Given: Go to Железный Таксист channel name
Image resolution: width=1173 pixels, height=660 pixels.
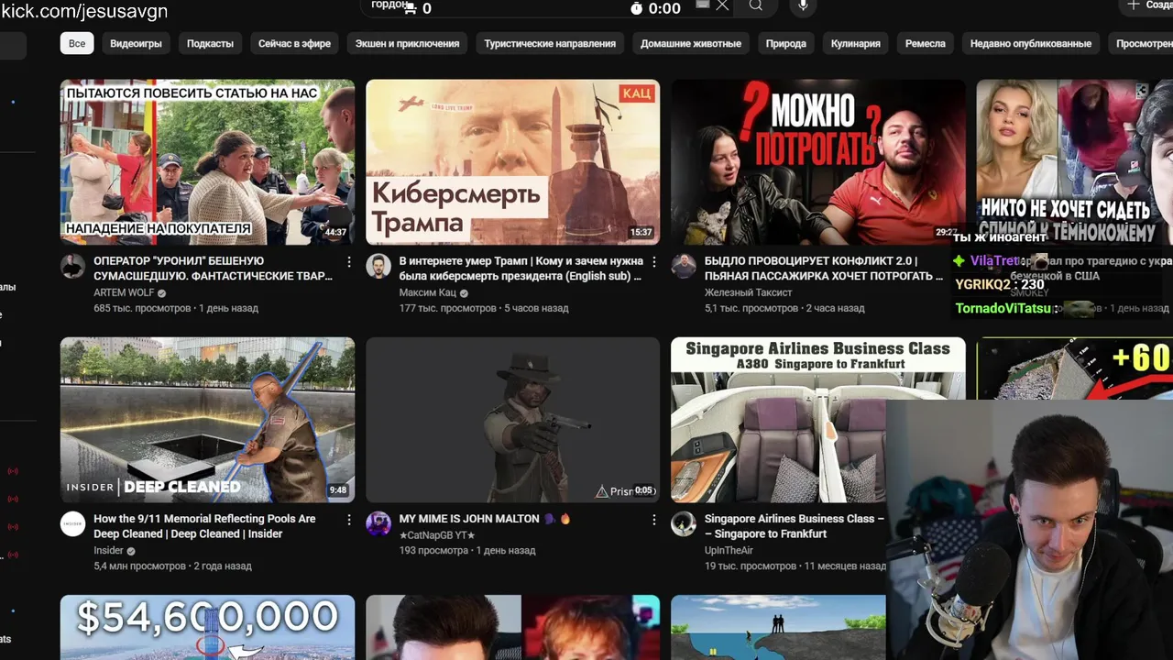Looking at the screenshot, I should (748, 293).
